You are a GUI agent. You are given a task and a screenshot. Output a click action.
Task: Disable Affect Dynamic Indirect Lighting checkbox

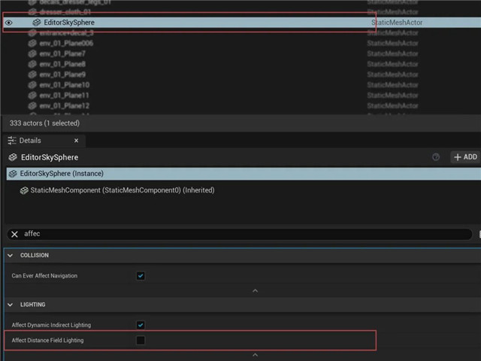[x=141, y=325]
